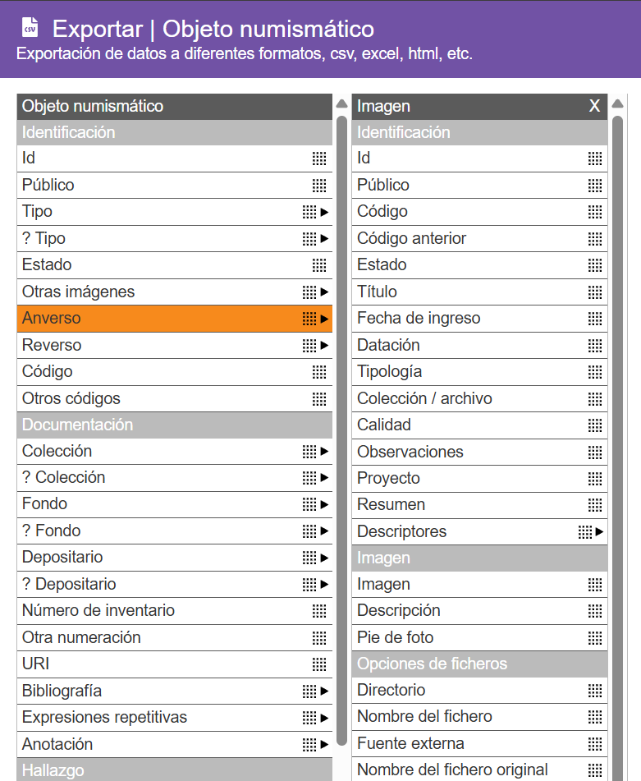Expand the Depositario arrow
Screen dimensions: 641x781
324,558
